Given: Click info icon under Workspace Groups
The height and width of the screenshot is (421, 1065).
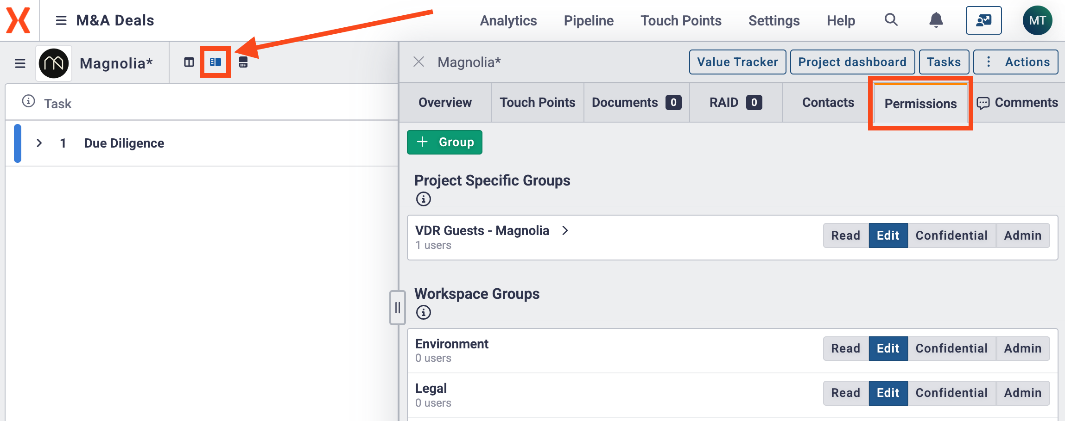Looking at the screenshot, I should (x=423, y=312).
